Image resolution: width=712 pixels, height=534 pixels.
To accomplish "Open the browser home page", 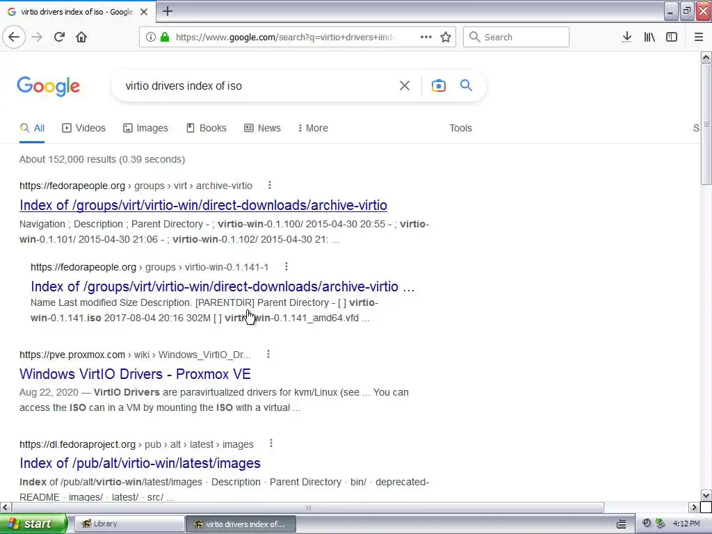I will [81, 37].
